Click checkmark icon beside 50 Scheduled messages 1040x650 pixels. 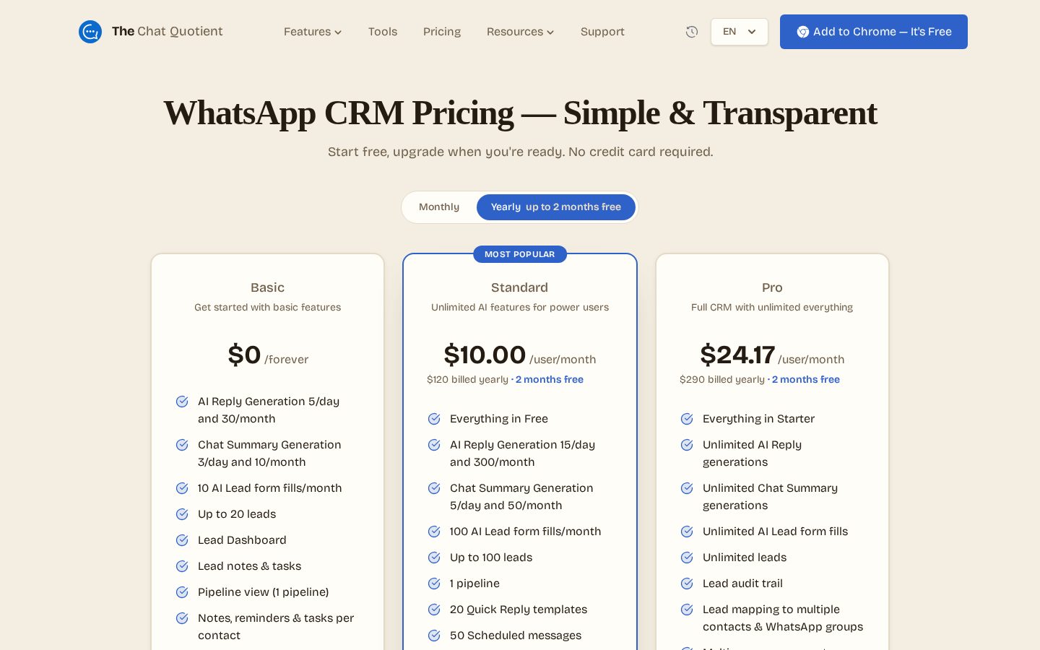click(434, 636)
